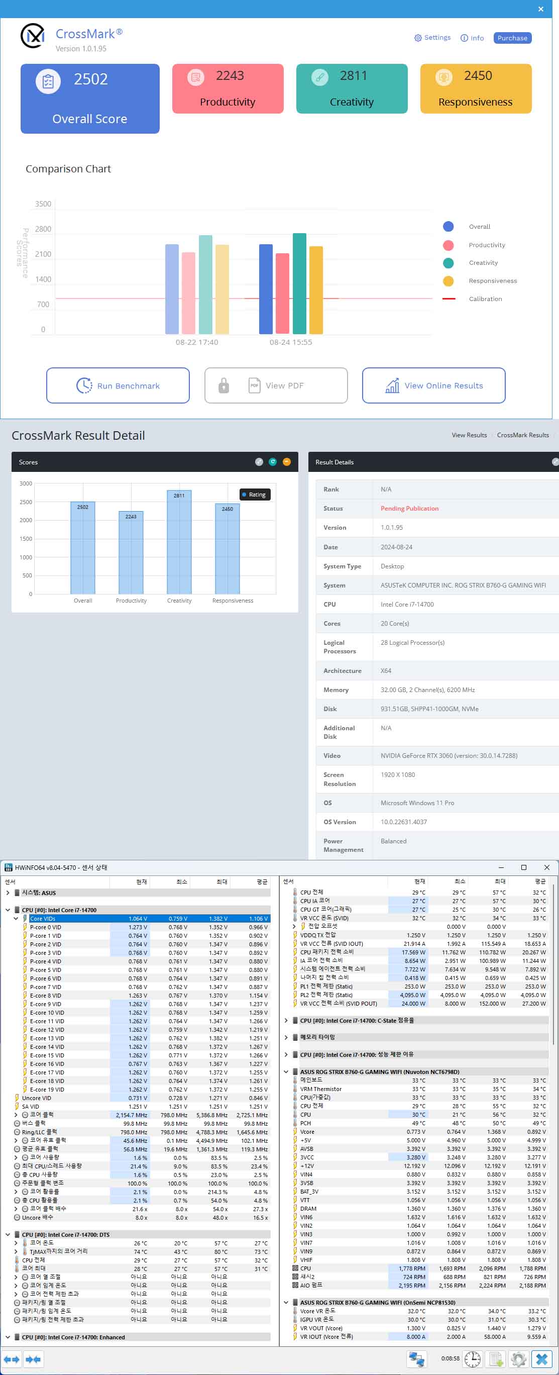Maximize the HWiNFO64 window
559x1375 pixels.
coord(523,867)
